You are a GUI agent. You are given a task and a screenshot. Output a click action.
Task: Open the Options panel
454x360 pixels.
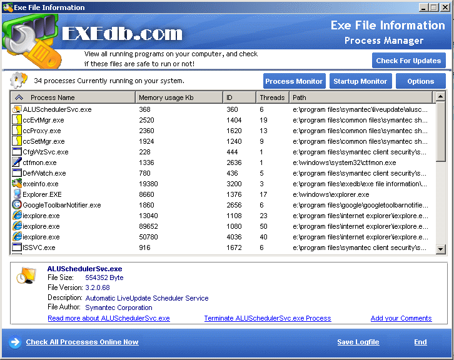click(x=420, y=81)
